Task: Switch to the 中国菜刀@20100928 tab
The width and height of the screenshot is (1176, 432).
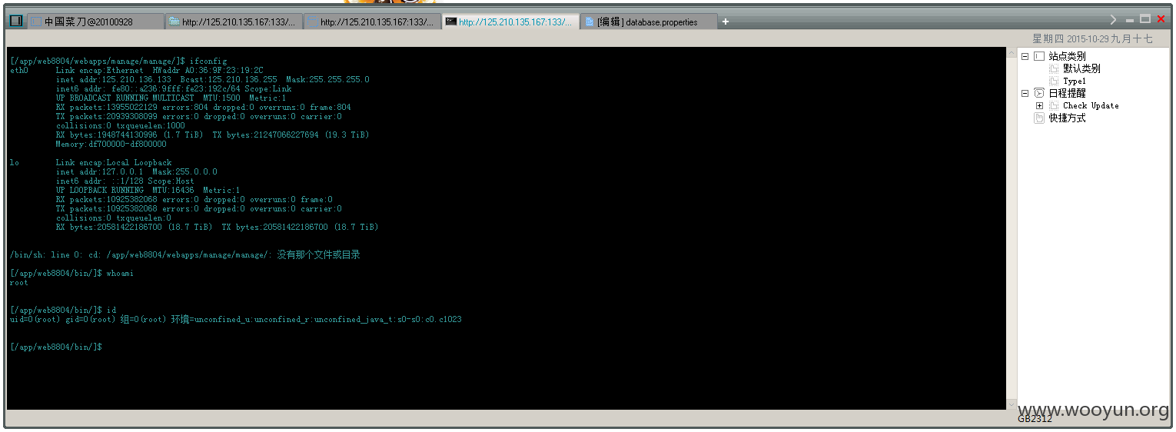Action: (96, 22)
